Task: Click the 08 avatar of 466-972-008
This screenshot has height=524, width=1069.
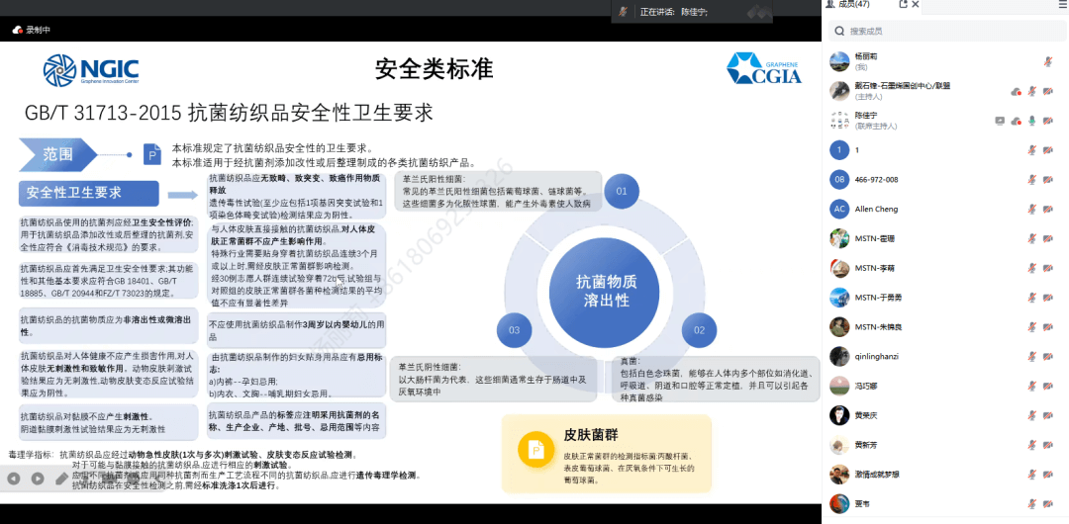Action: pyautogui.click(x=839, y=179)
